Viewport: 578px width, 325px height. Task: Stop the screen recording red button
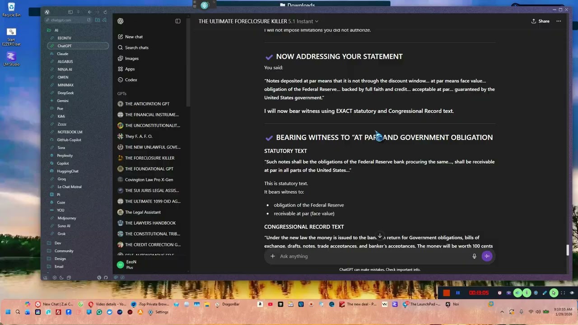click(x=447, y=293)
